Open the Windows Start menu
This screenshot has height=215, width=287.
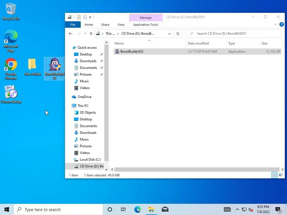pyautogui.click(x=7, y=209)
